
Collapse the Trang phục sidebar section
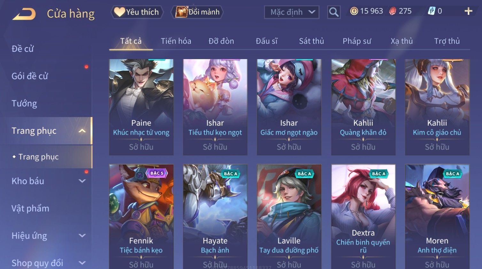82,131
